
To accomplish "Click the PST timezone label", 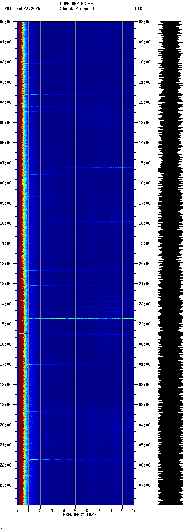I will click(8, 9).
